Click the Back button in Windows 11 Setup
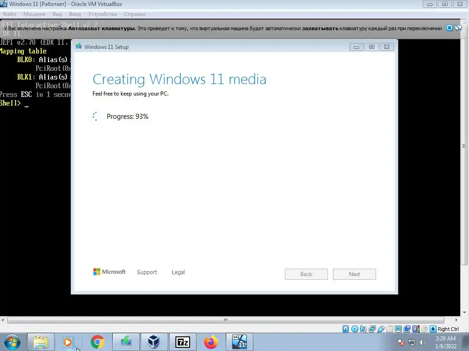Viewport: 469px width, 351px height. pyautogui.click(x=306, y=274)
